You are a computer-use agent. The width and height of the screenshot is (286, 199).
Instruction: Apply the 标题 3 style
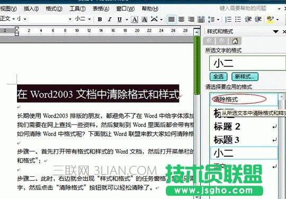pyautogui.click(x=244, y=140)
